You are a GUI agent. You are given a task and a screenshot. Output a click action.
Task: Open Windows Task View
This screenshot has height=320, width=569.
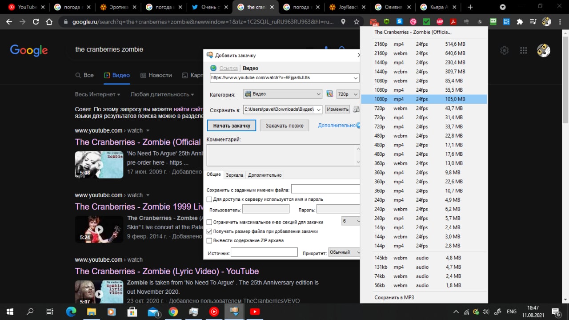(50, 312)
